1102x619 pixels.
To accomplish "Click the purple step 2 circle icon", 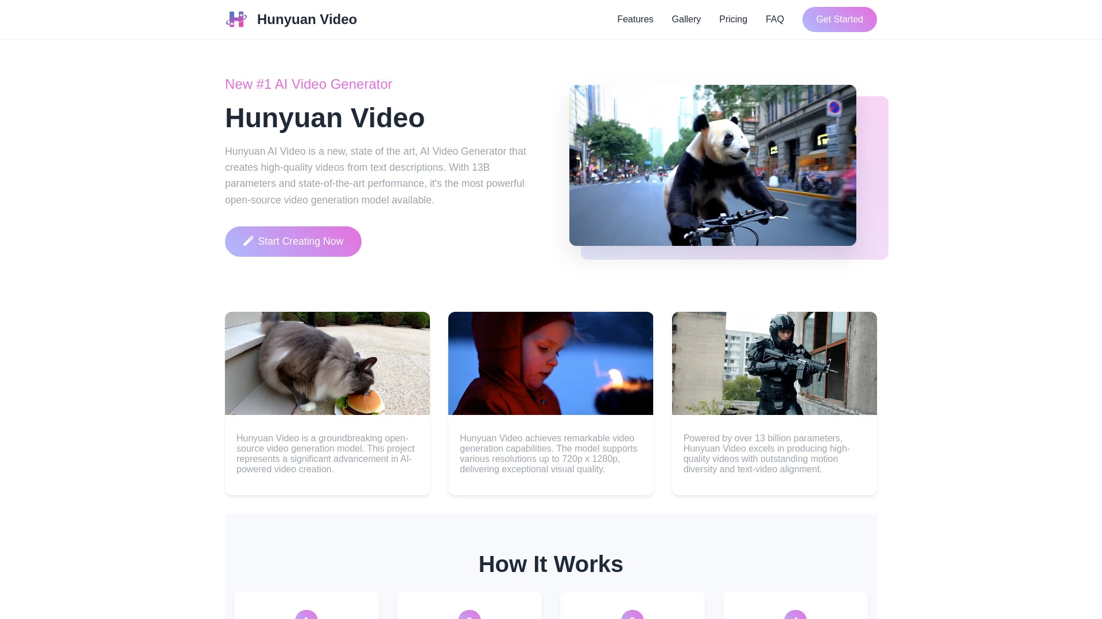I will [x=469, y=617].
